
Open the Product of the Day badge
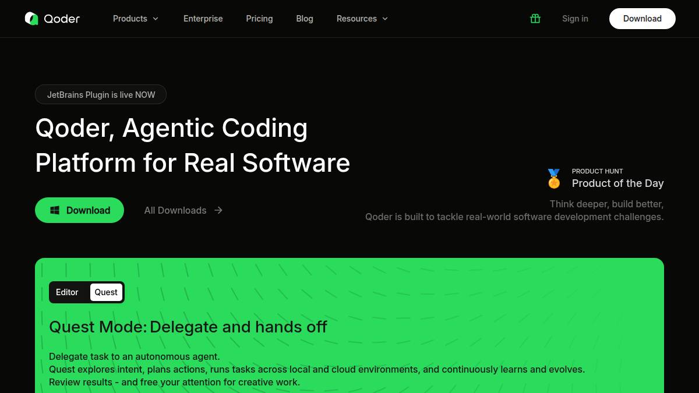(x=605, y=179)
